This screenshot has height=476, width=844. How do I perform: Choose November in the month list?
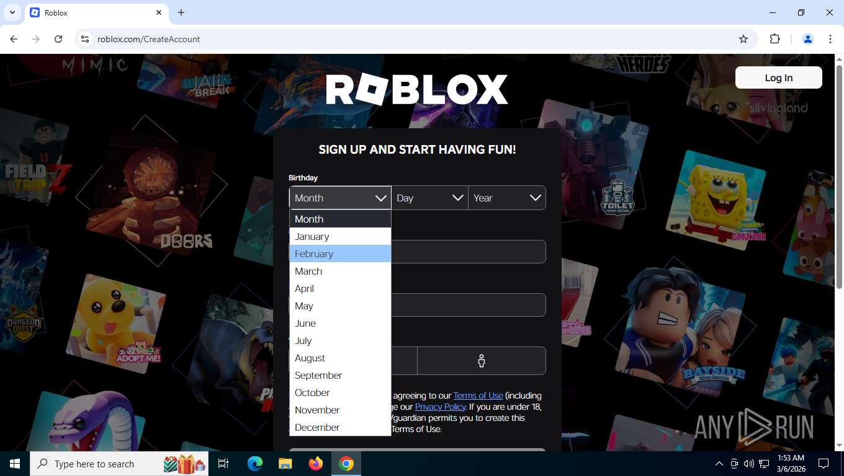340,410
